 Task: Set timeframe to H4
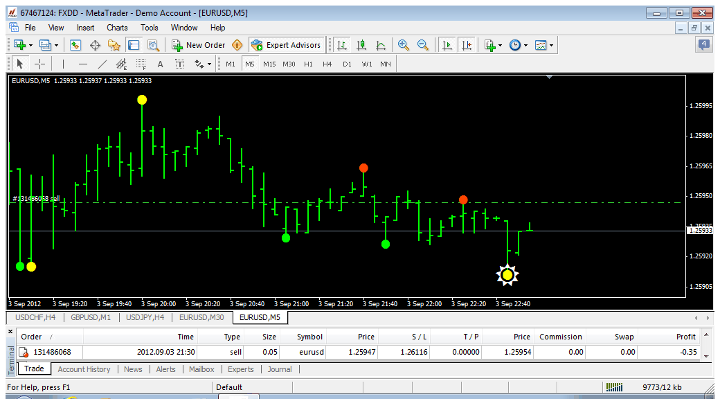click(x=327, y=64)
